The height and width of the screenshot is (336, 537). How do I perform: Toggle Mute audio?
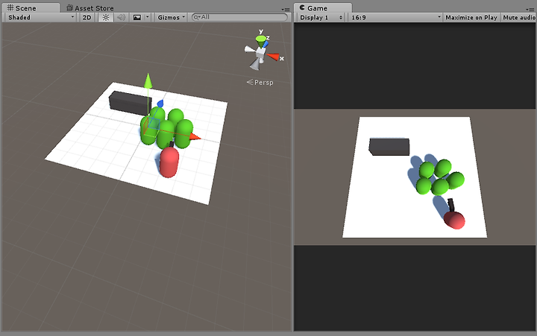(519, 17)
